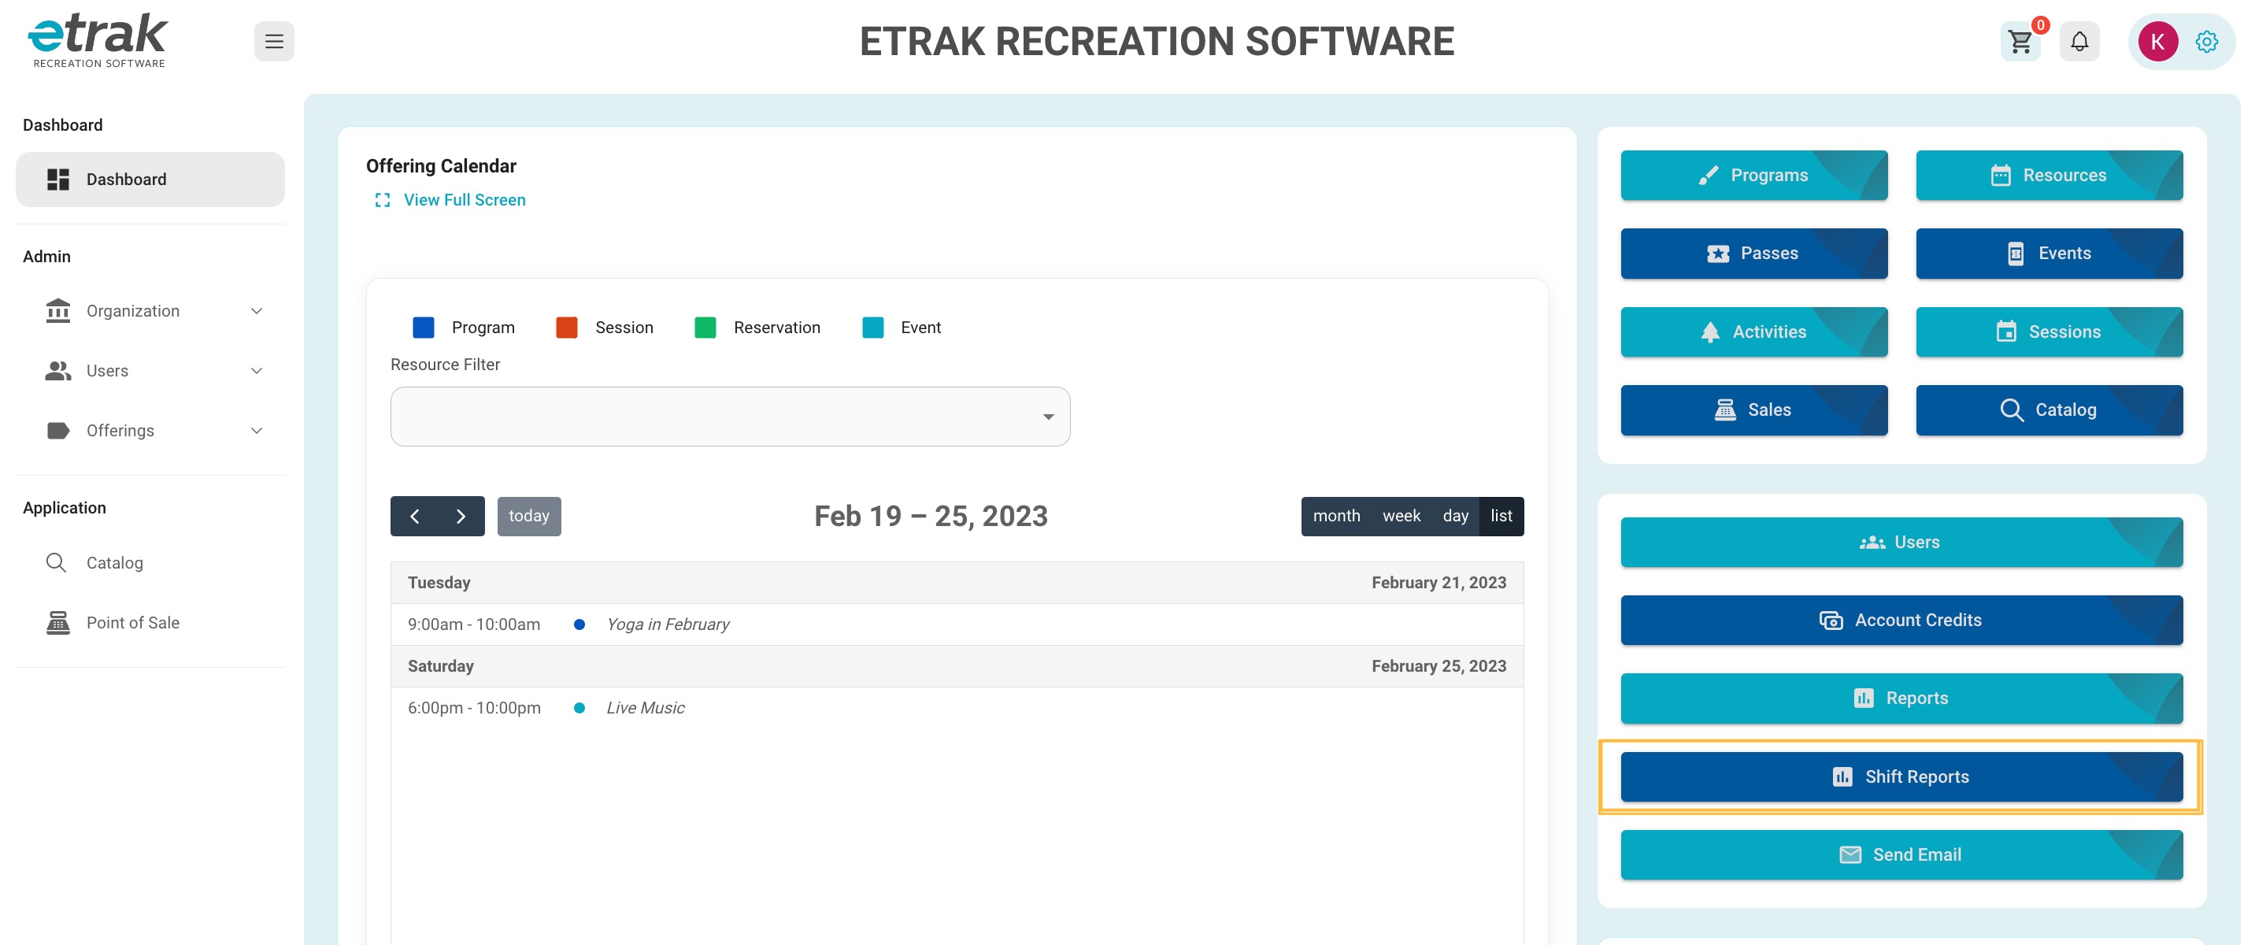
Task: Go to next calendar week
Action: 461,517
